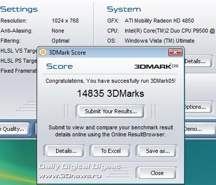Click the Settings section heading
Image resolution: width=216 pixels, height=185 pixels.
coord(19,10)
